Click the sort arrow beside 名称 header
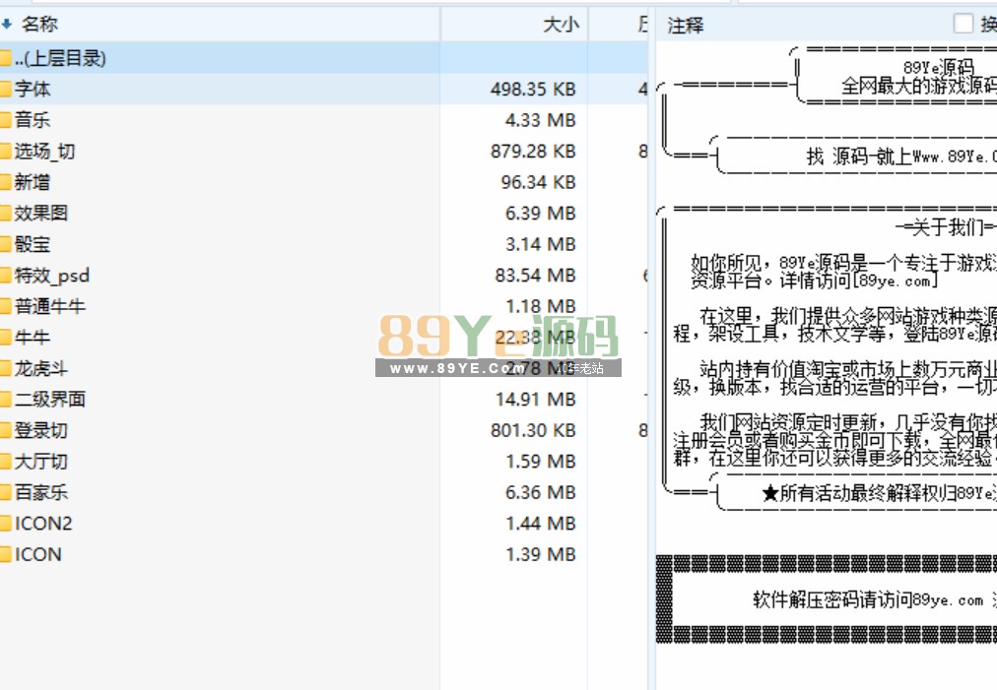Image resolution: width=997 pixels, height=690 pixels. coord(6,25)
